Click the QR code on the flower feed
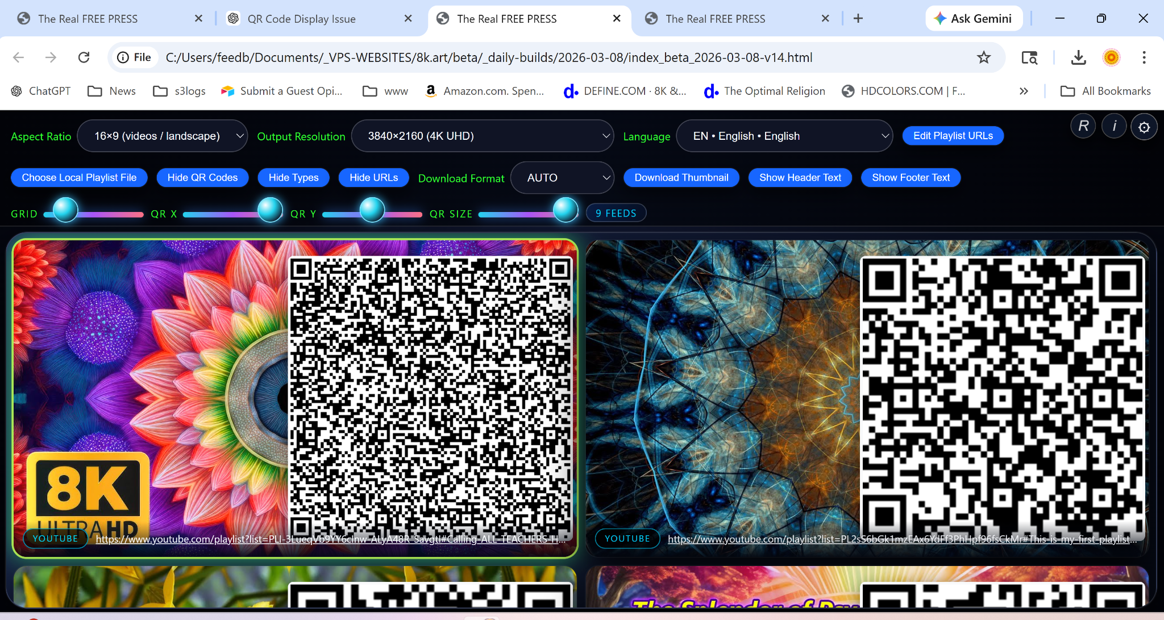 (430, 398)
